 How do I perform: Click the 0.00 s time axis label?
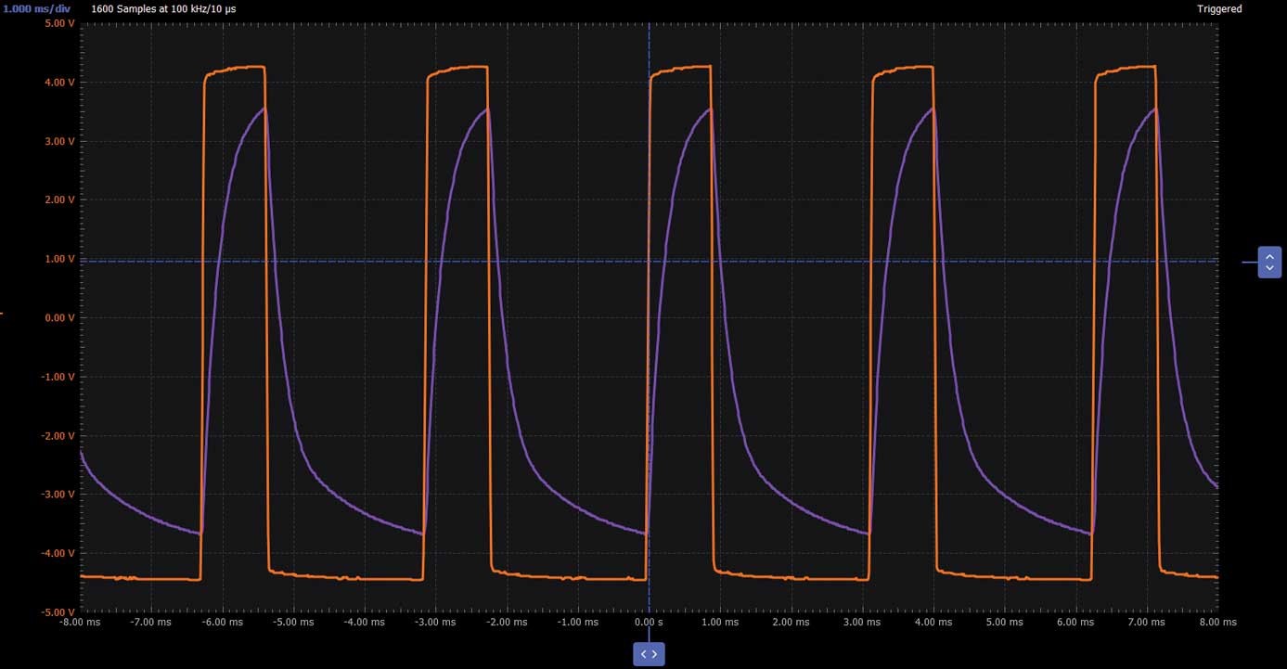[649, 623]
